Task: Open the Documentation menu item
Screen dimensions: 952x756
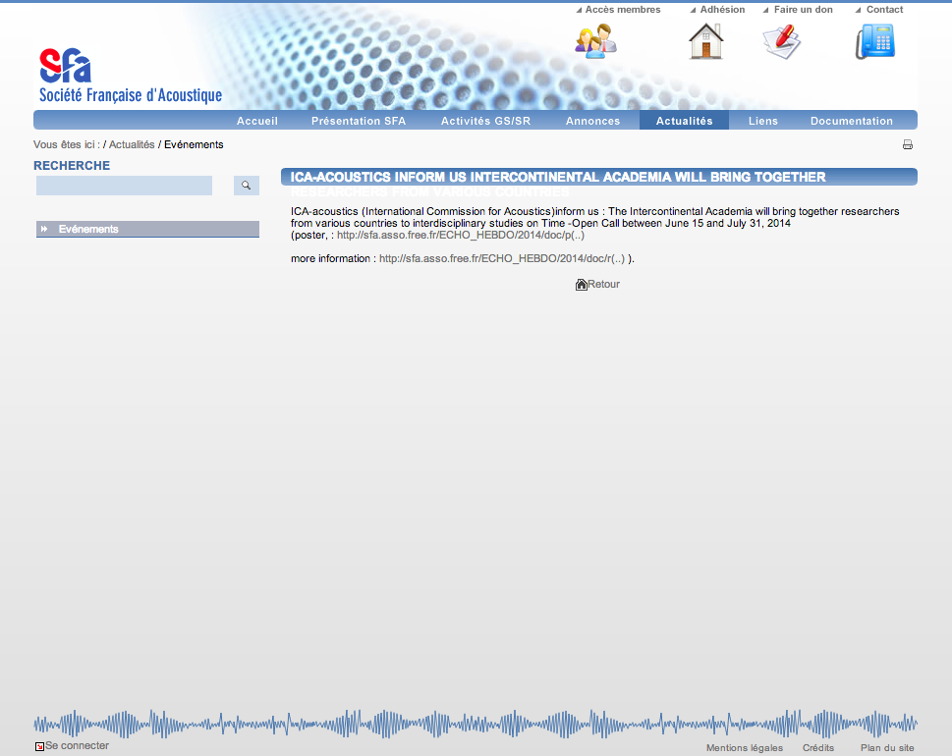Action: (x=851, y=121)
